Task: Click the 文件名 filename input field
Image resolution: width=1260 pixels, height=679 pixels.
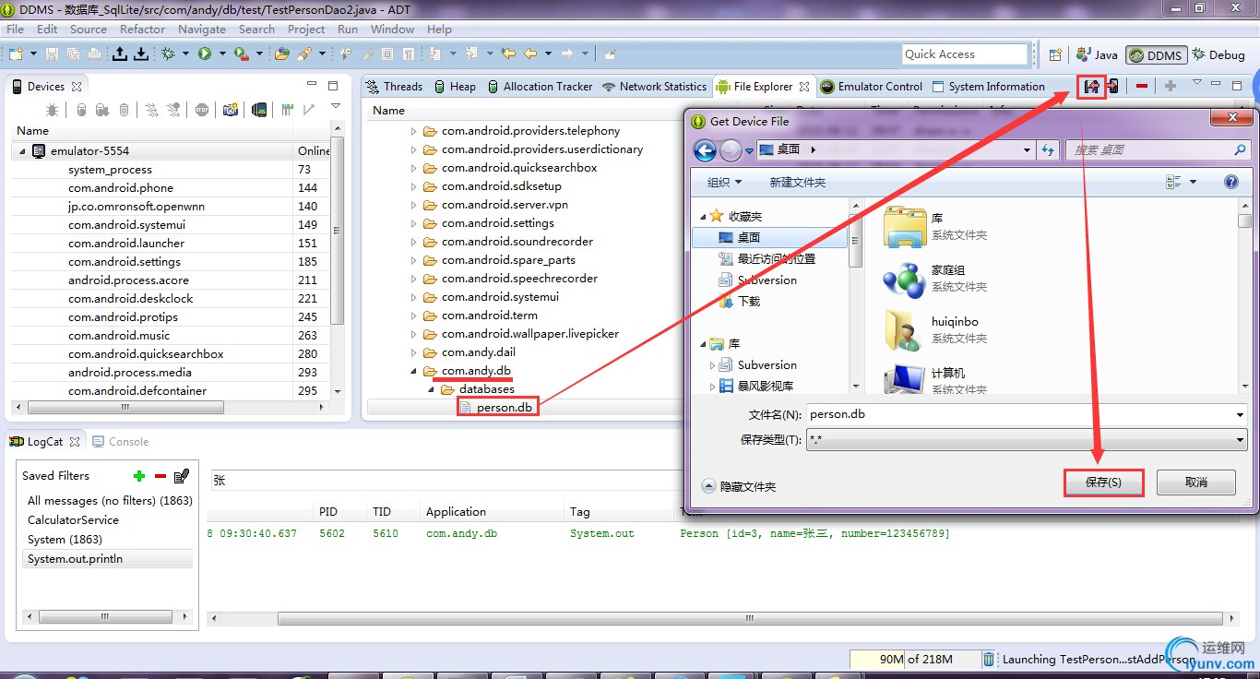Action: (x=1027, y=414)
